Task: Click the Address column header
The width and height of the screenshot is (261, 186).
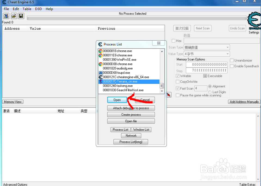Action: (x=15, y=29)
